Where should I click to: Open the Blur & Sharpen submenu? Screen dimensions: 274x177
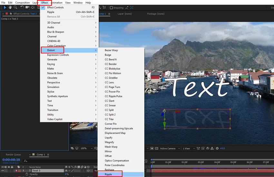55,32
